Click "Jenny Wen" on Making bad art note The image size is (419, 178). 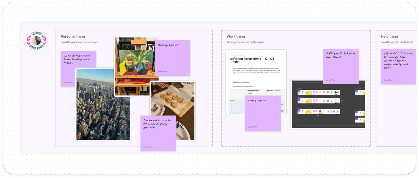click(x=162, y=72)
